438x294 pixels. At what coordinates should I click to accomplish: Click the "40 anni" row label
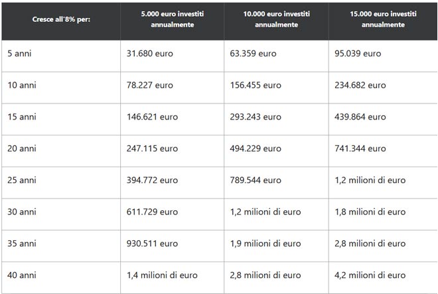[x=21, y=275]
